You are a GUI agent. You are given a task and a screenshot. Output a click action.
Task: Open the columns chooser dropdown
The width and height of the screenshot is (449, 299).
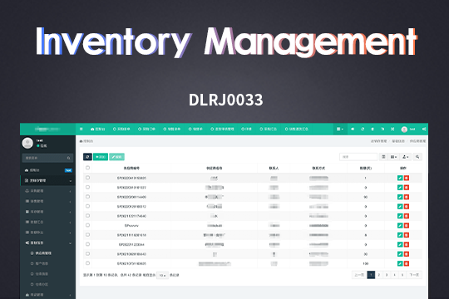click(x=394, y=157)
